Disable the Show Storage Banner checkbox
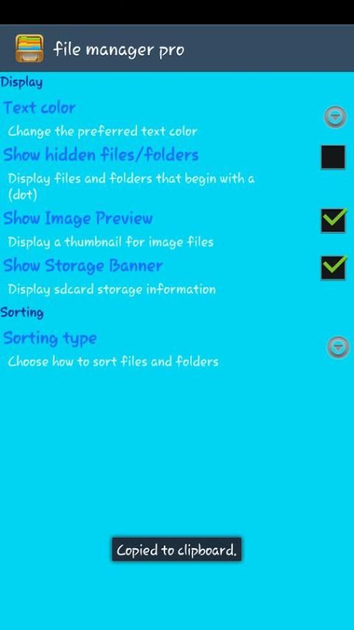The height and width of the screenshot is (630, 354). click(x=333, y=268)
